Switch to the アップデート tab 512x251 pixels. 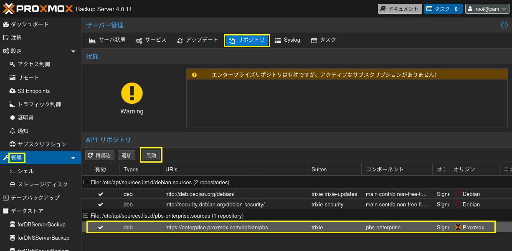[198, 40]
